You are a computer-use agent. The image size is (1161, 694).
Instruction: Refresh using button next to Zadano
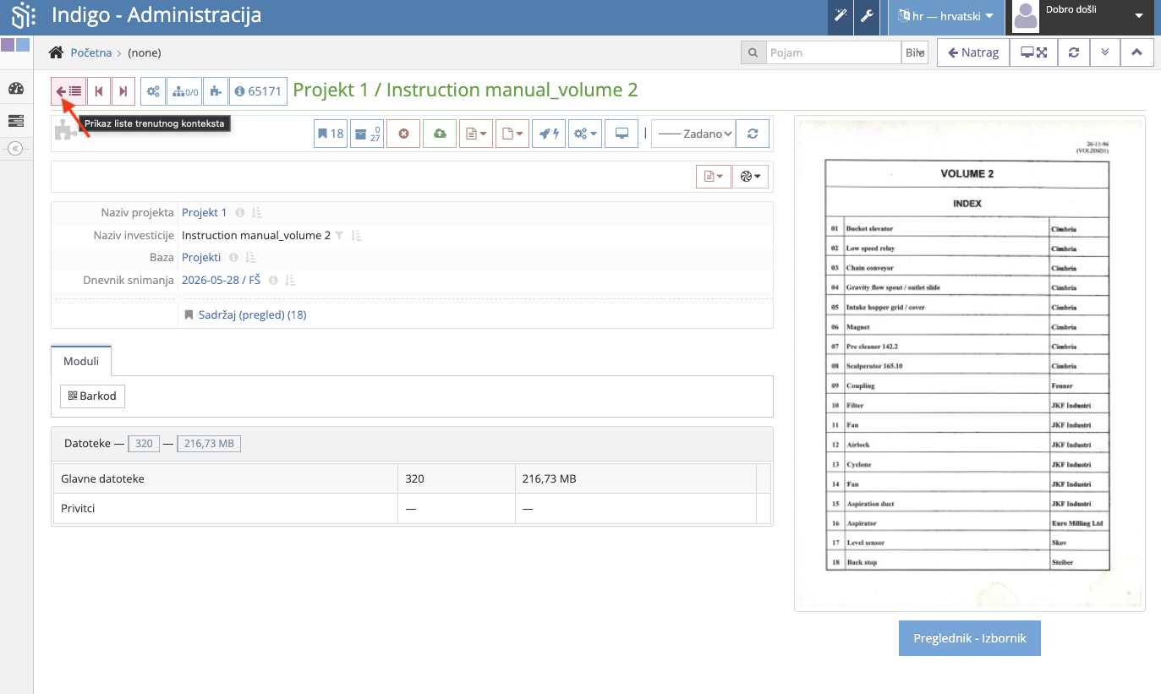pyautogui.click(x=753, y=134)
